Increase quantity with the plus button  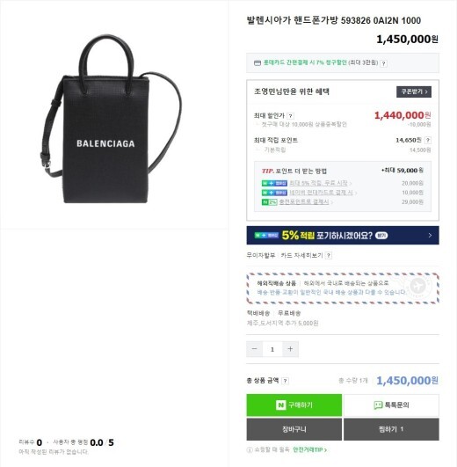290,349
